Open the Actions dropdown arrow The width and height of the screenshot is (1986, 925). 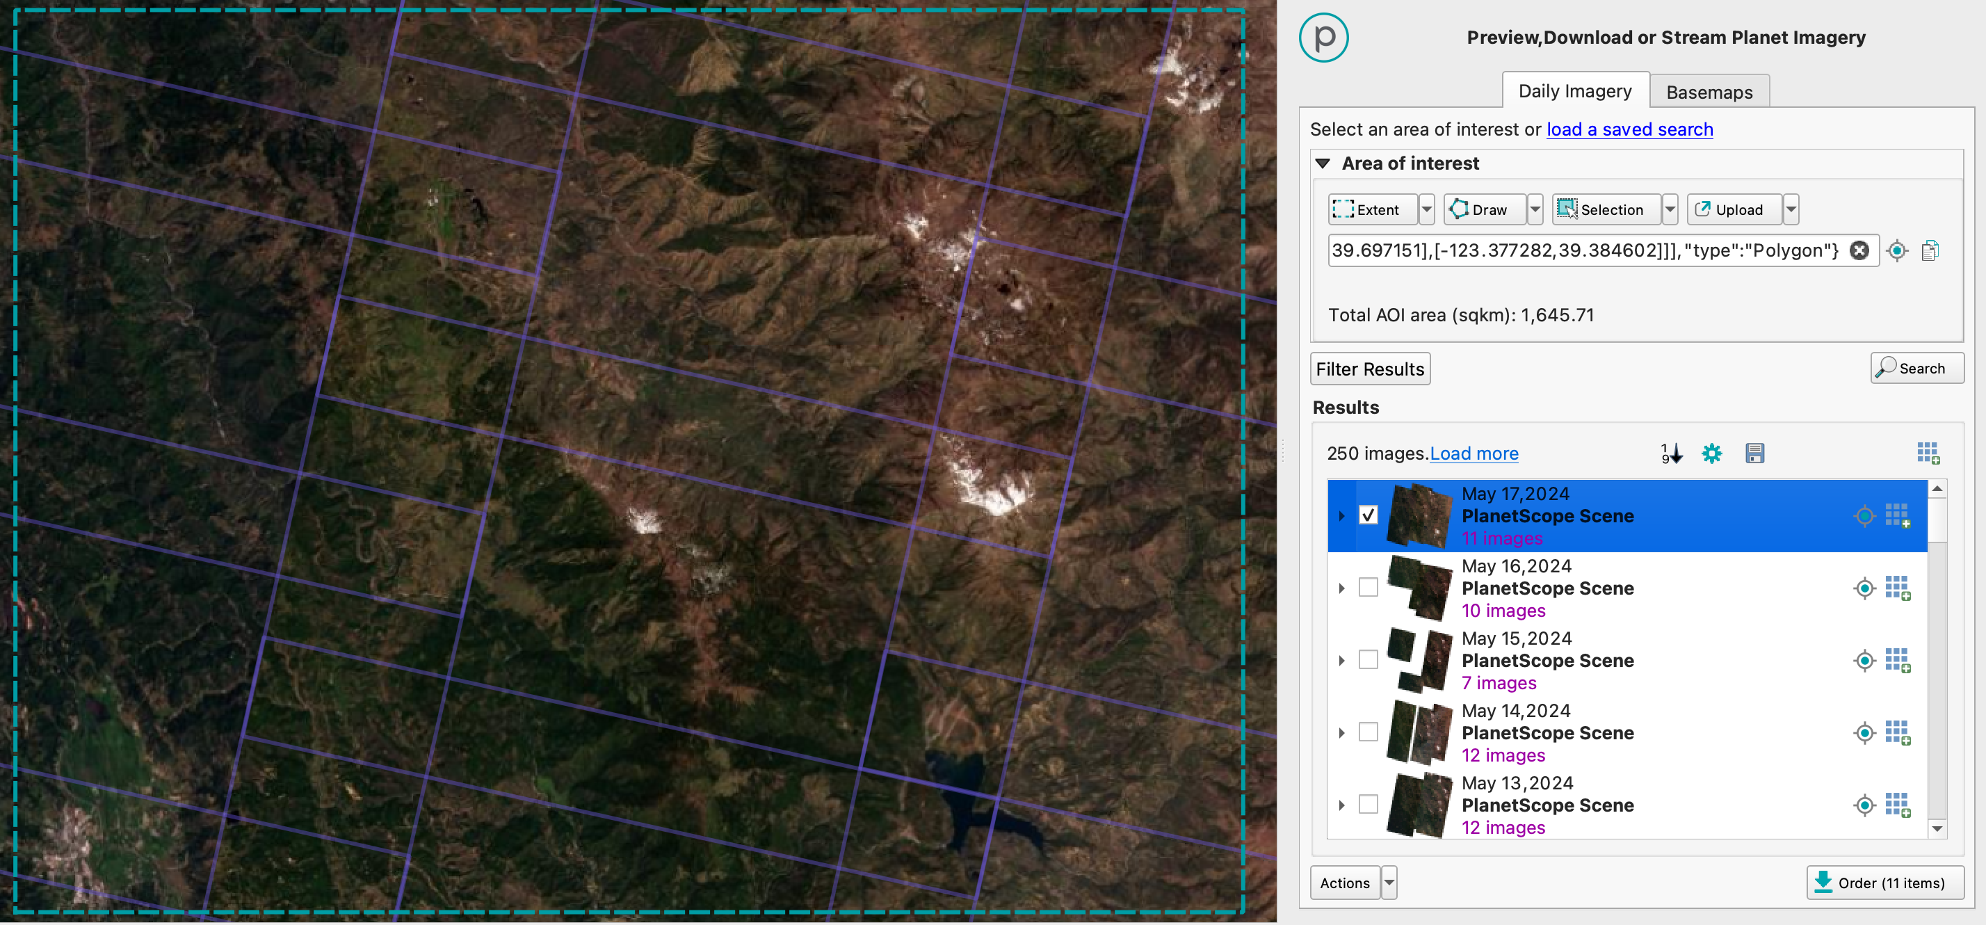(1389, 883)
